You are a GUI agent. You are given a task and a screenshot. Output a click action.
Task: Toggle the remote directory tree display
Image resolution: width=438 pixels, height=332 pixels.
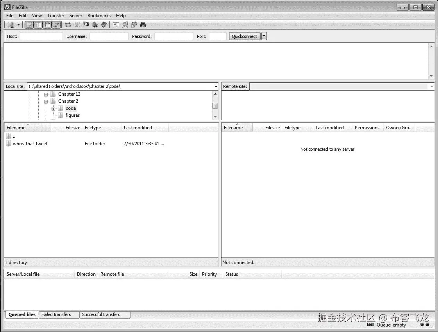tap(48, 25)
